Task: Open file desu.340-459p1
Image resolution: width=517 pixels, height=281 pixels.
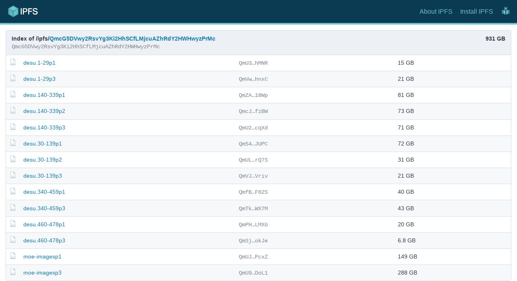Action: coord(44,192)
